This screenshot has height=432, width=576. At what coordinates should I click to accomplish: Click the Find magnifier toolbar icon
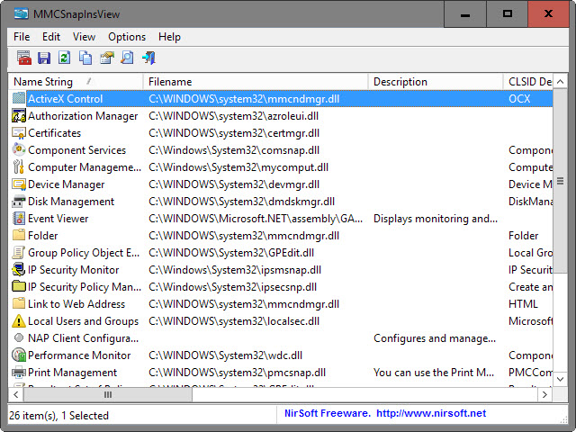pos(127,58)
